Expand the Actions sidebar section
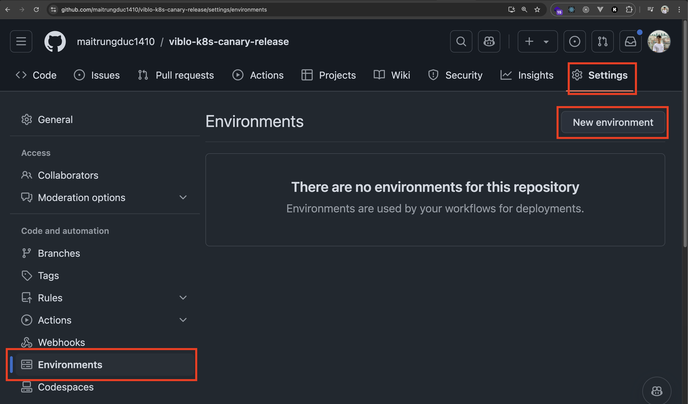The width and height of the screenshot is (688, 404). [x=183, y=320]
